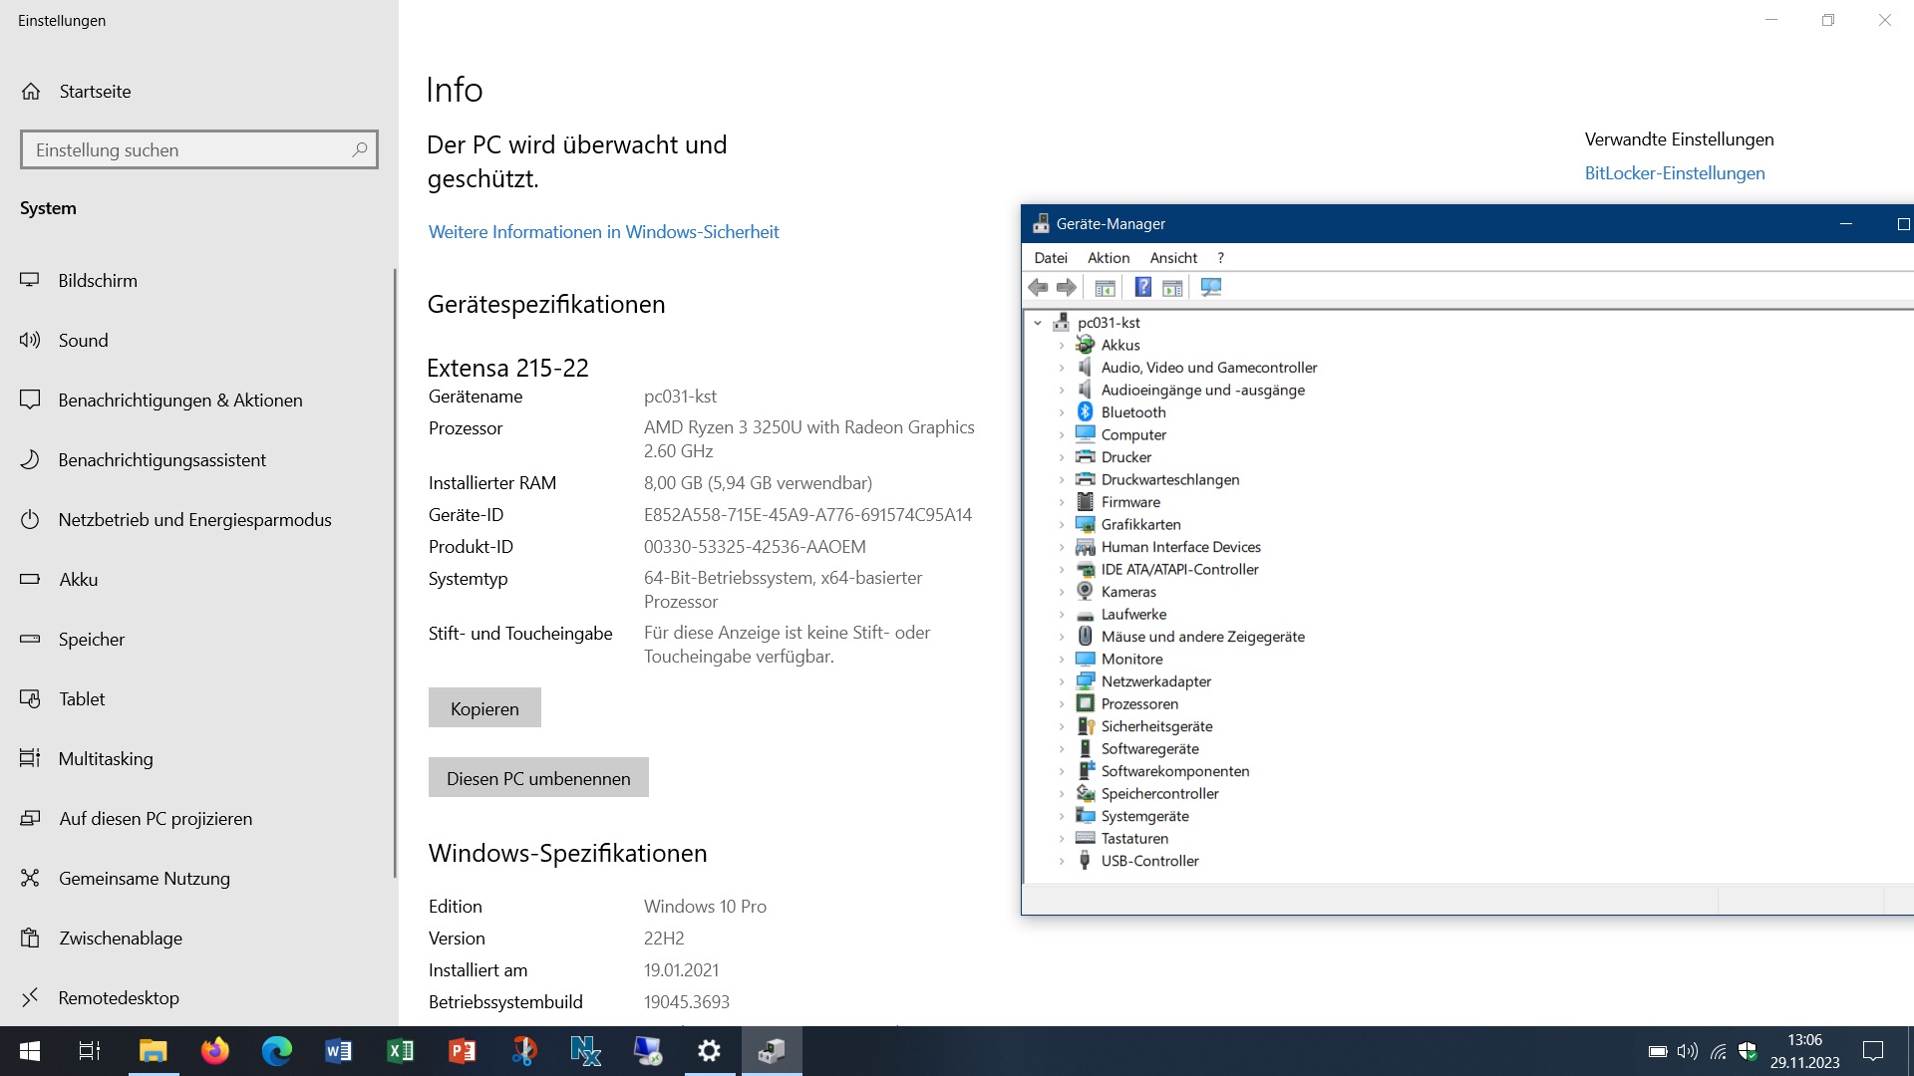Open Windows Security tray shield icon
This screenshot has height=1076, width=1914.
1748,1051
